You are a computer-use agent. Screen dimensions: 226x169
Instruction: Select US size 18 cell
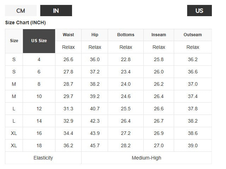click(39, 145)
